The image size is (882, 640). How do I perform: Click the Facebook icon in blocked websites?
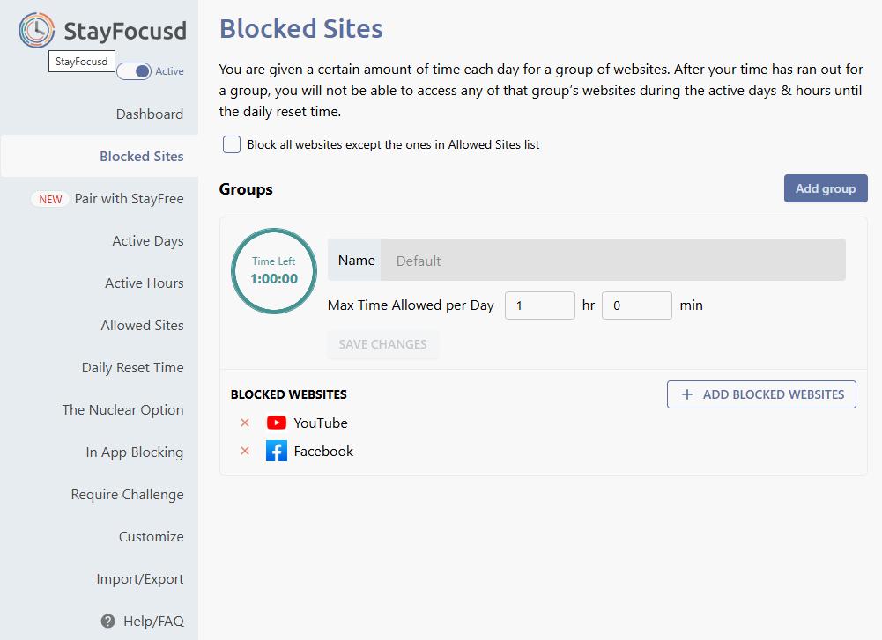pyautogui.click(x=277, y=451)
